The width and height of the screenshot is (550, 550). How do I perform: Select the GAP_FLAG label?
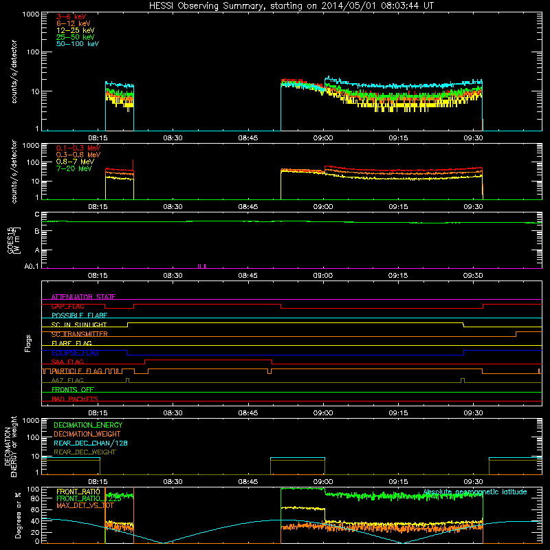(x=67, y=306)
